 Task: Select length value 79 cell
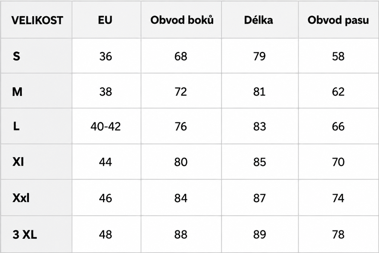pos(259,56)
